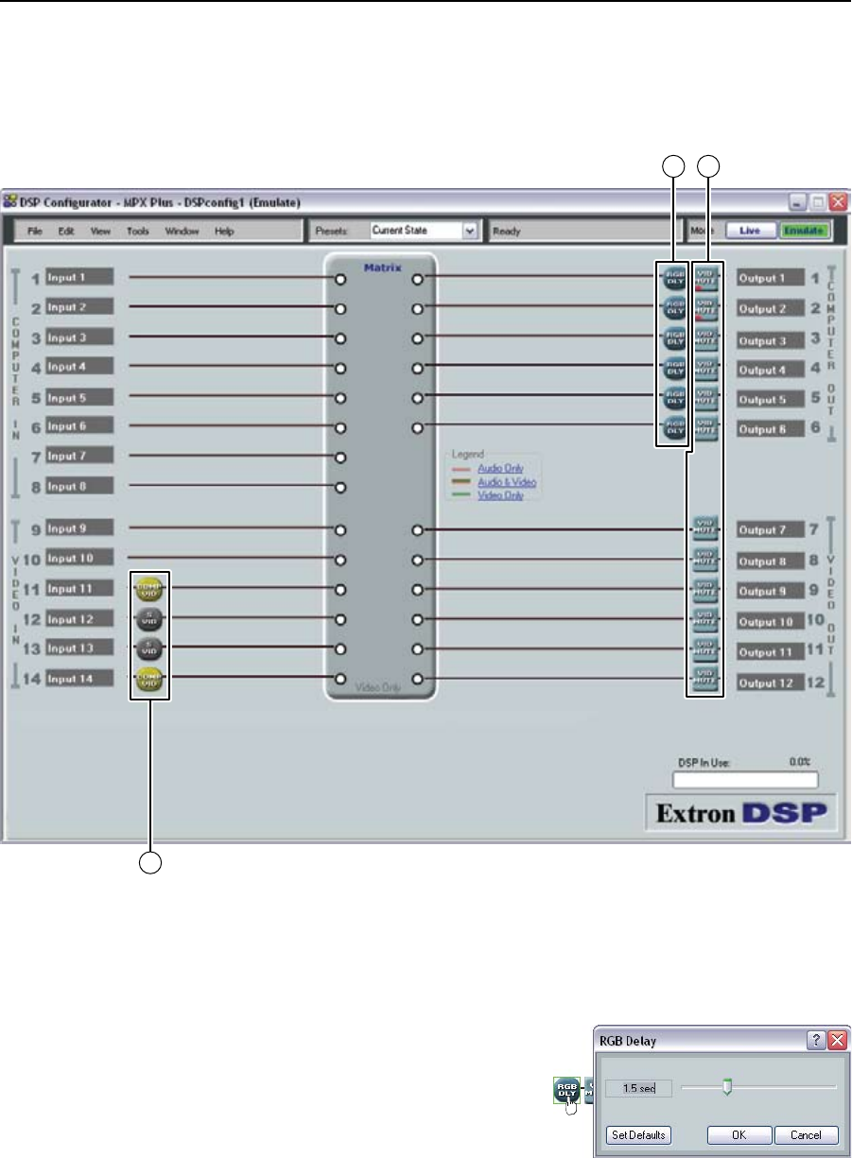The height and width of the screenshot is (1158, 852).
Task: Toggle VID MUTE for Output 9
Action: pos(706,590)
